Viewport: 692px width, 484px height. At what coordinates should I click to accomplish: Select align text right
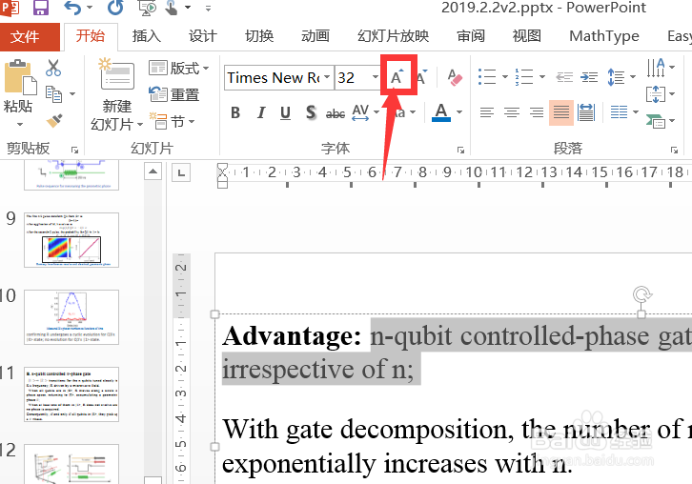[x=537, y=112]
